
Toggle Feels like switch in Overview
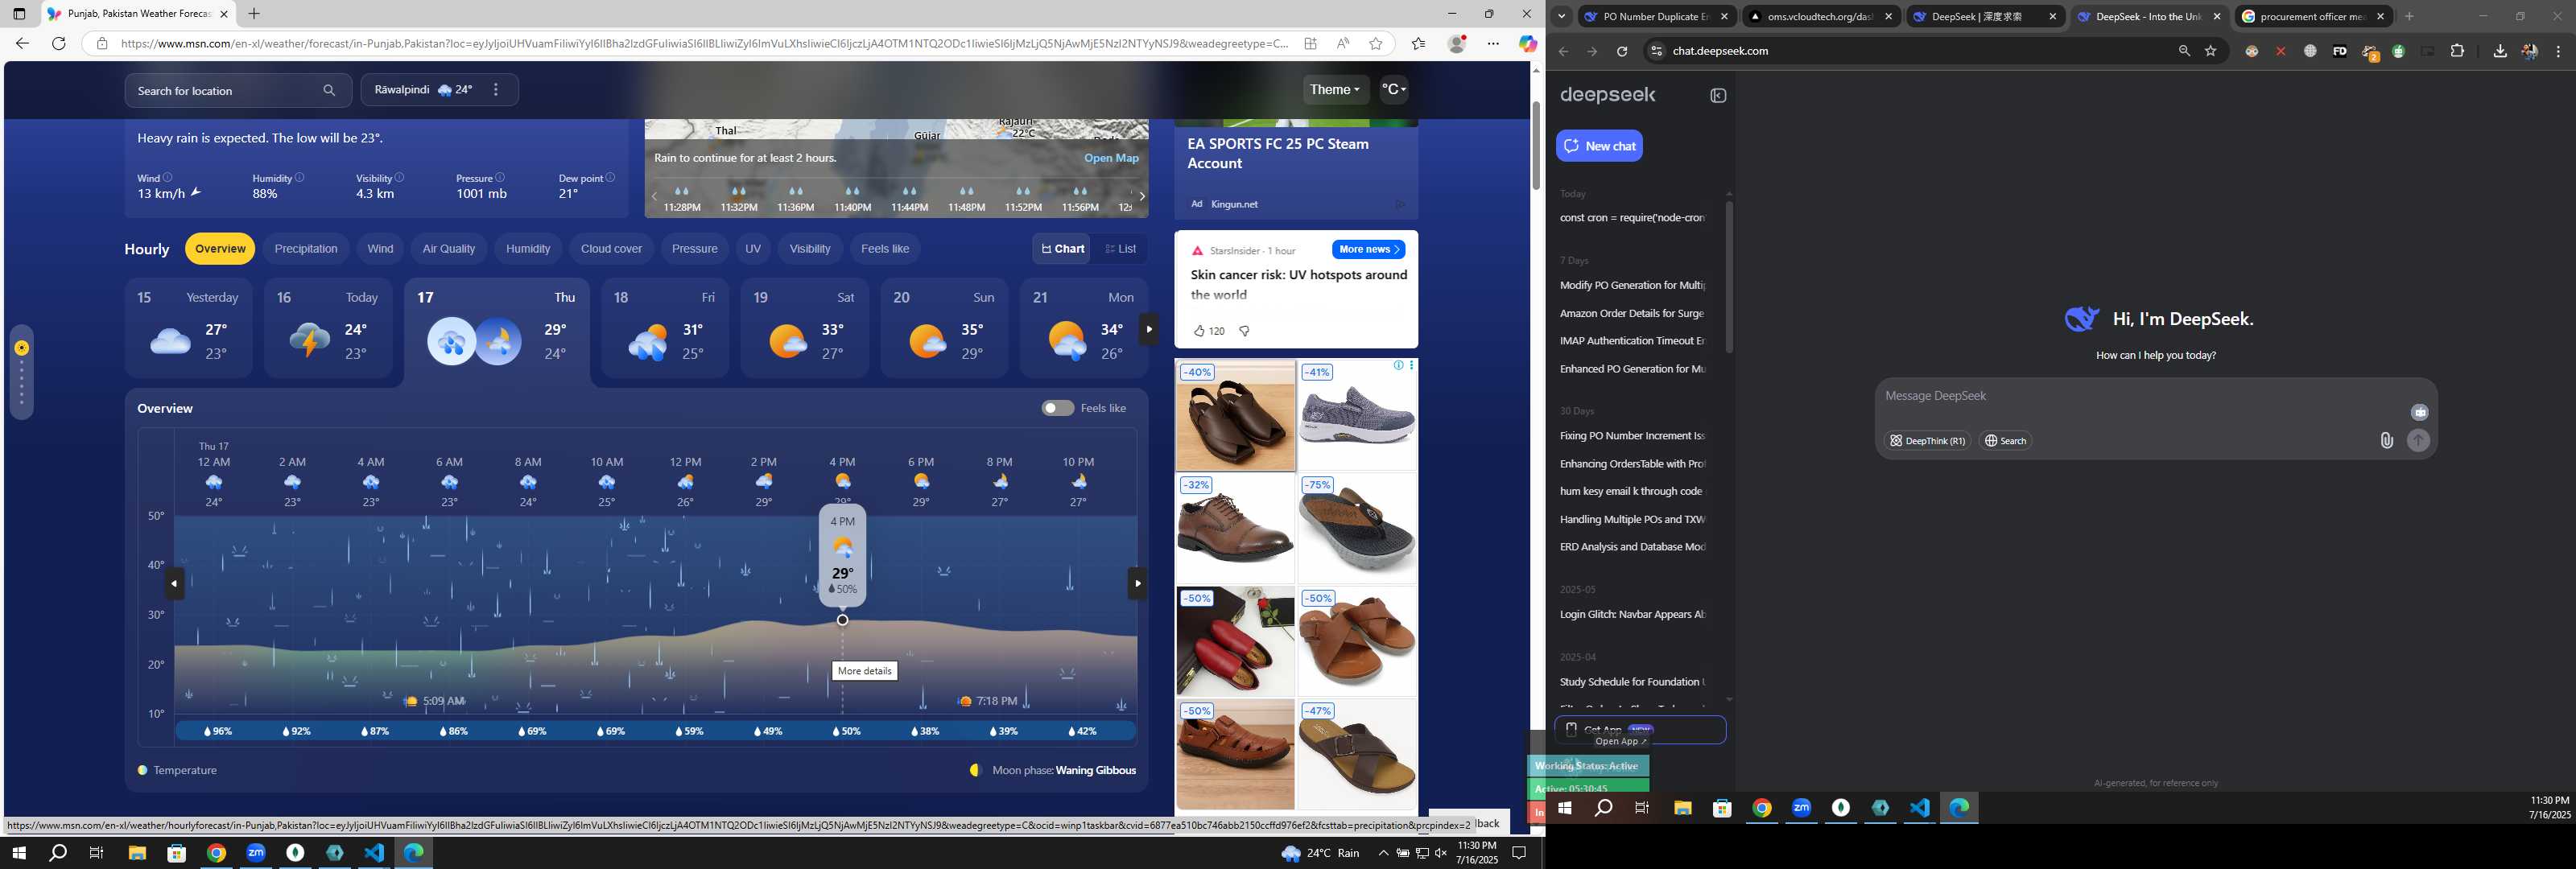click(x=1057, y=408)
